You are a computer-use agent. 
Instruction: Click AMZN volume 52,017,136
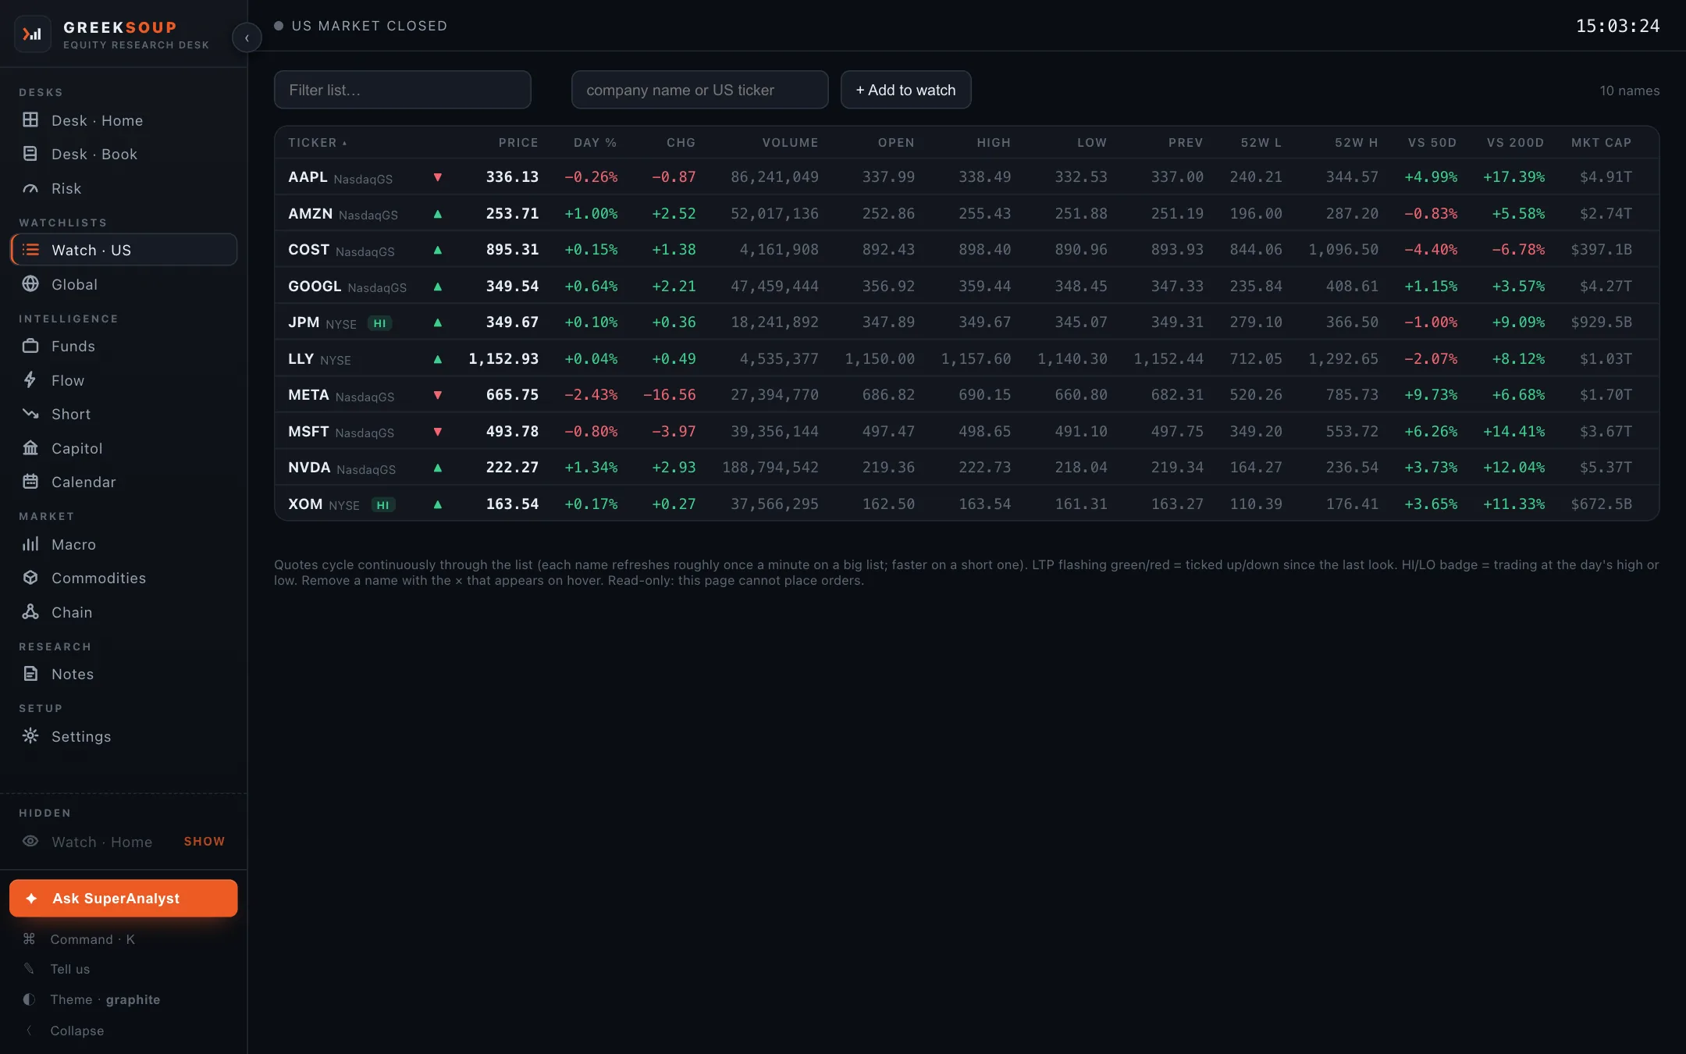coord(774,214)
